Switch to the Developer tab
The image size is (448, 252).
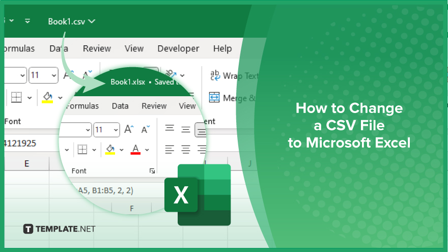pos(178,48)
